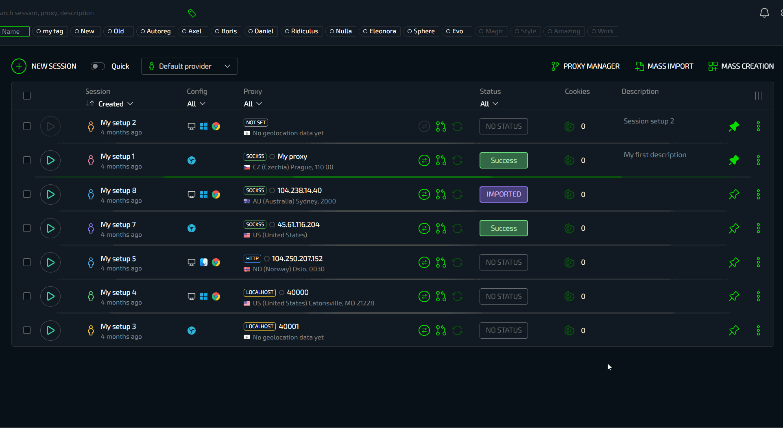Click proxy swap icon for My setup 4
The height and width of the screenshot is (428, 783).
tap(424, 296)
